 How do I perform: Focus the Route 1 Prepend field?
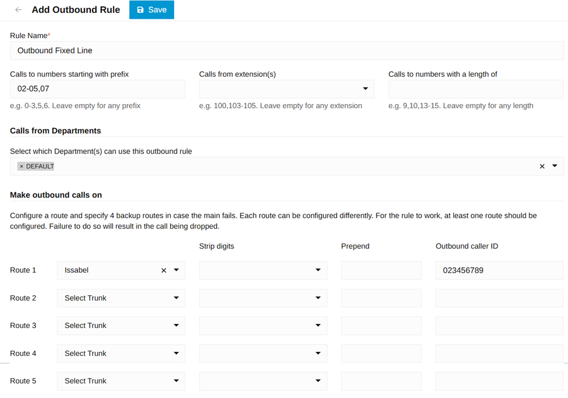pos(382,270)
